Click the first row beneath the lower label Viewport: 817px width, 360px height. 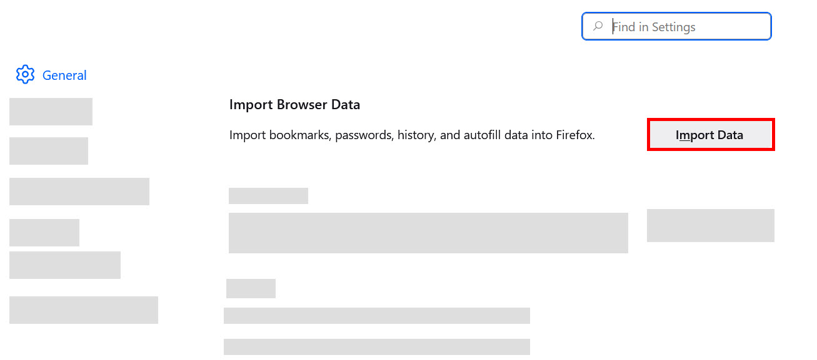click(376, 315)
